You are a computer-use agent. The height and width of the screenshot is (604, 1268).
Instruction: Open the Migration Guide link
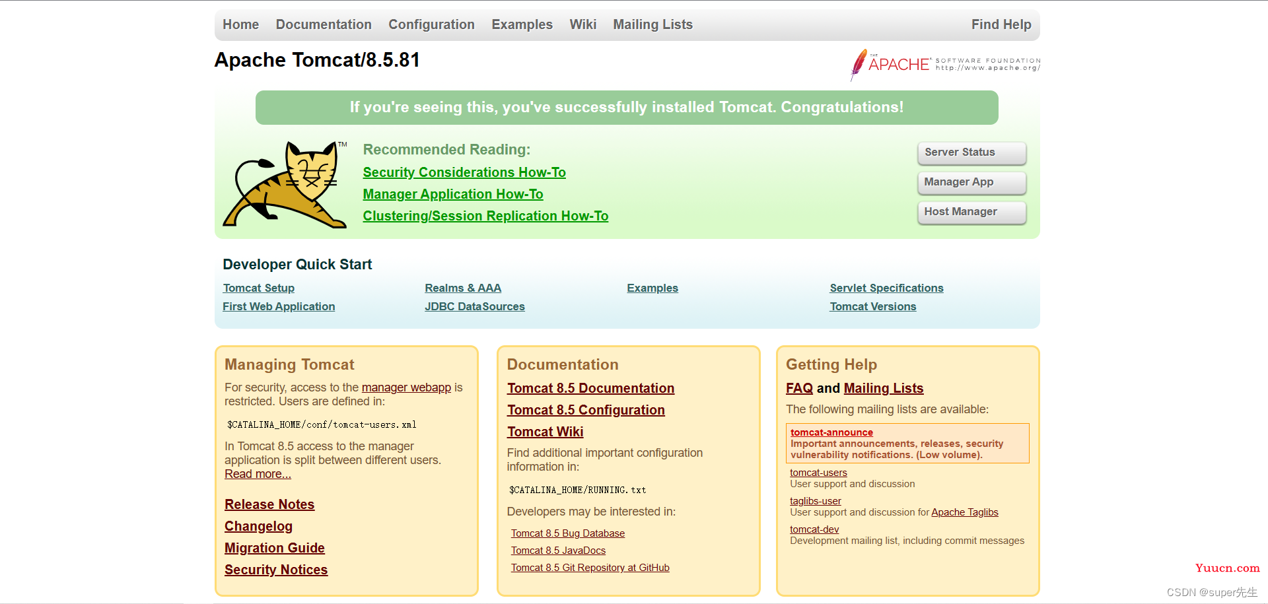[x=275, y=548]
